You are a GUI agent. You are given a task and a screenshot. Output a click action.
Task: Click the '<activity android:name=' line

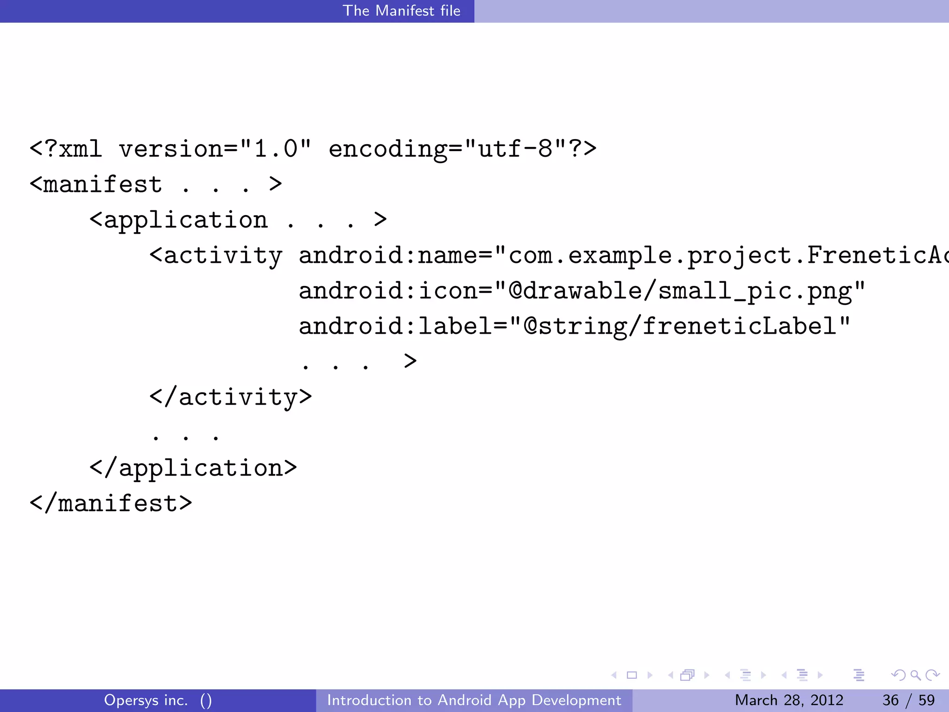pyautogui.click(x=549, y=256)
